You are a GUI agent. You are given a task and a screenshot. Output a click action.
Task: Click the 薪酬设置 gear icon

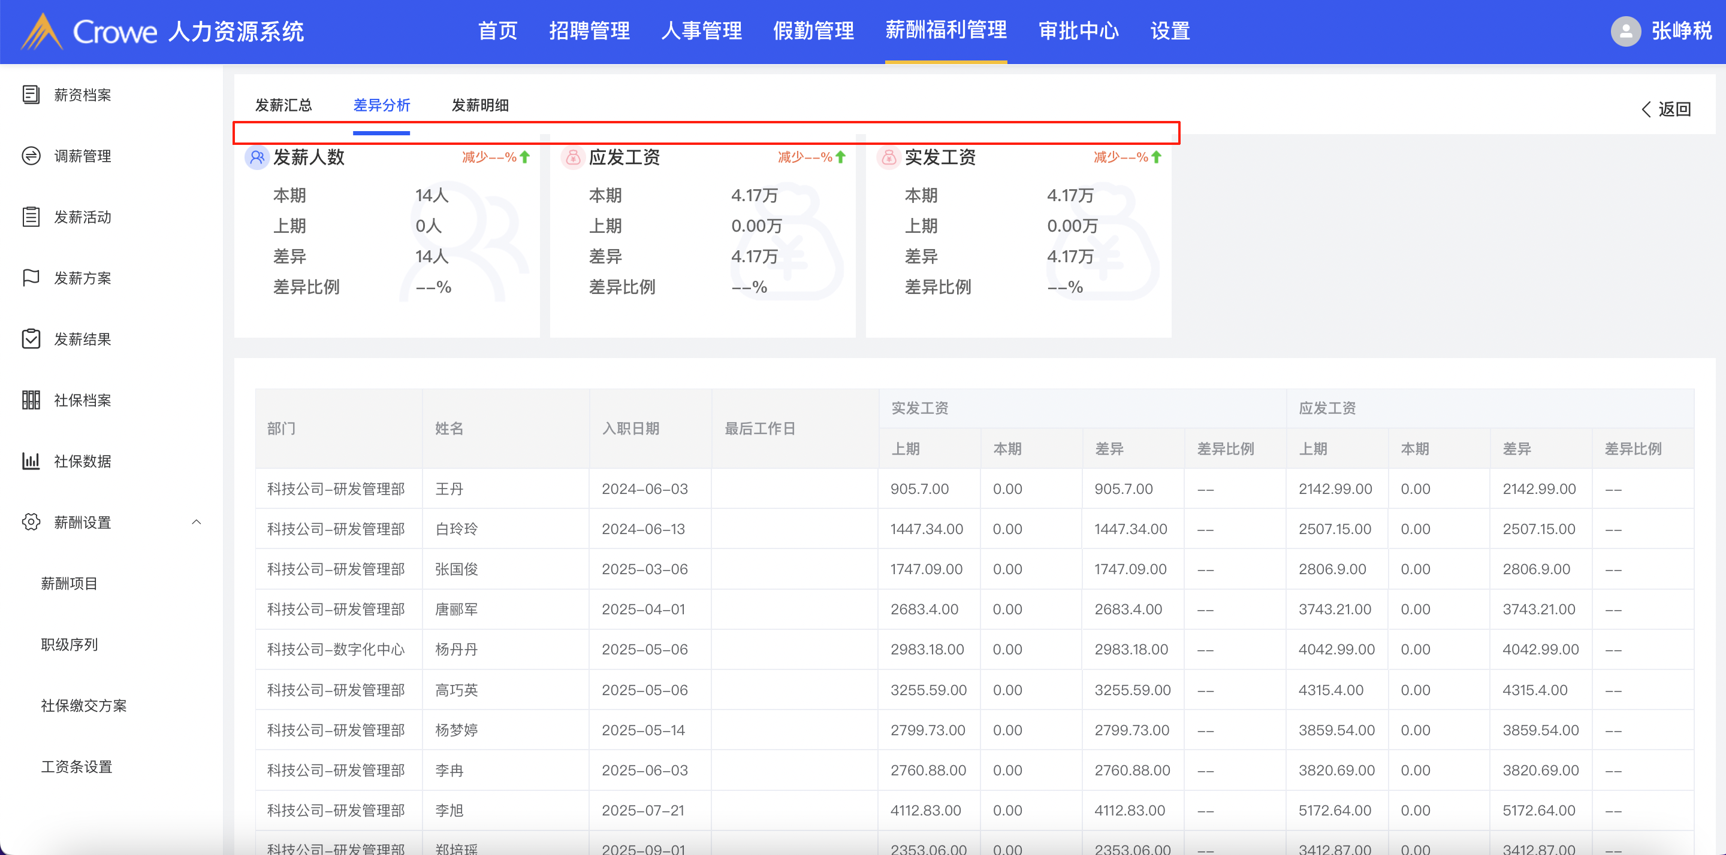point(31,522)
